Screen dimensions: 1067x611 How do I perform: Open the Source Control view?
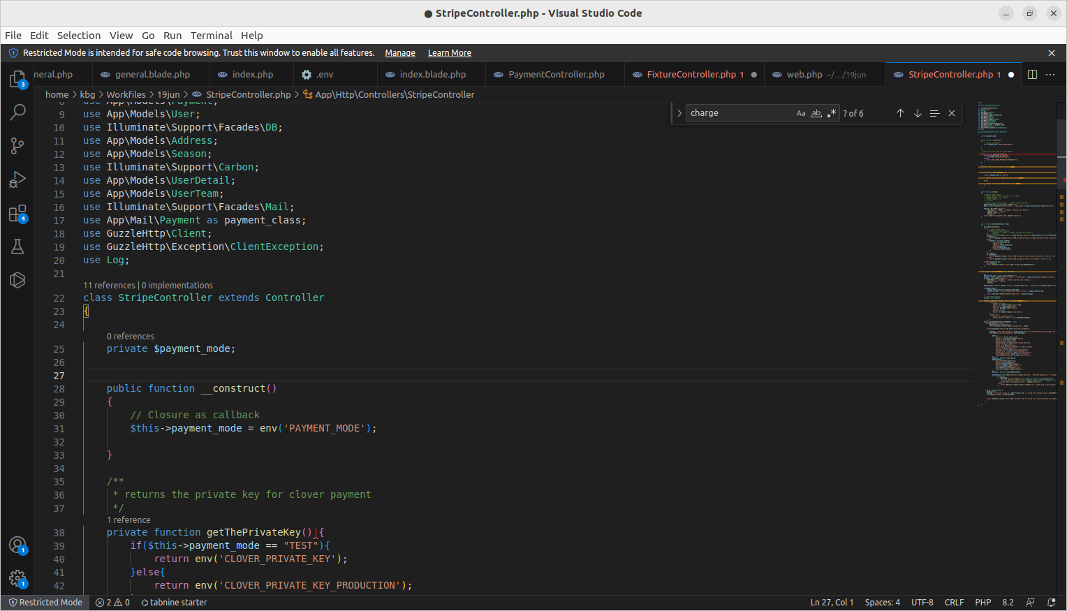[17, 145]
